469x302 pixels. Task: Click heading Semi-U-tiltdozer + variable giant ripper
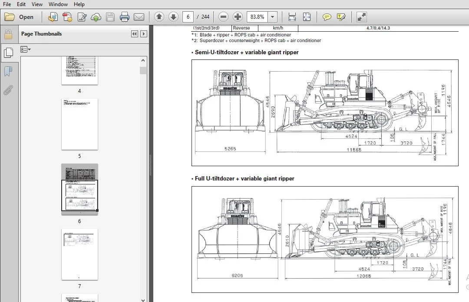(x=247, y=53)
